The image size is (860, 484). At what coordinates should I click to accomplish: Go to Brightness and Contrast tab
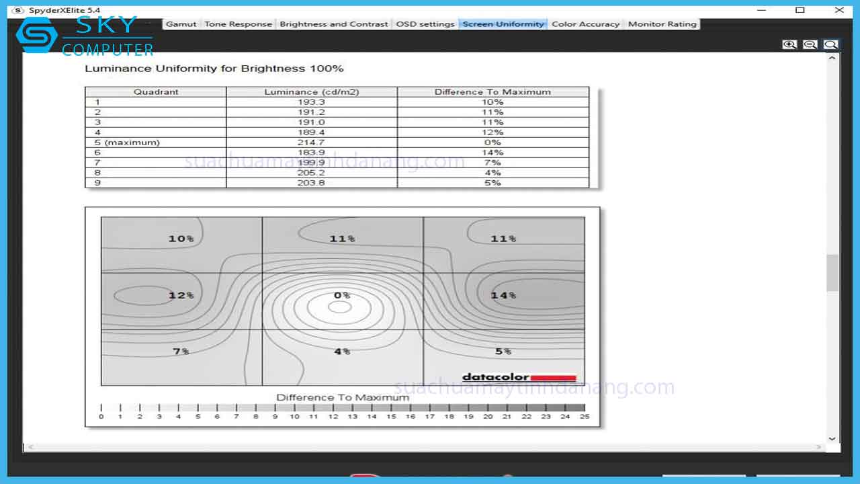pos(333,24)
